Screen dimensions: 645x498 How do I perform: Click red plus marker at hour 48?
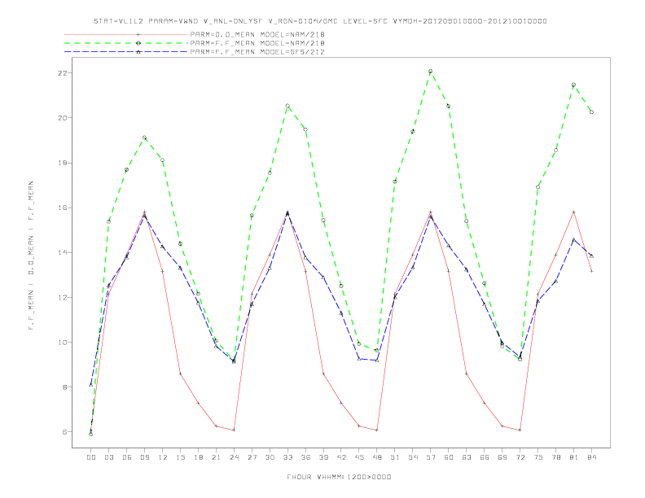pyautogui.click(x=377, y=430)
